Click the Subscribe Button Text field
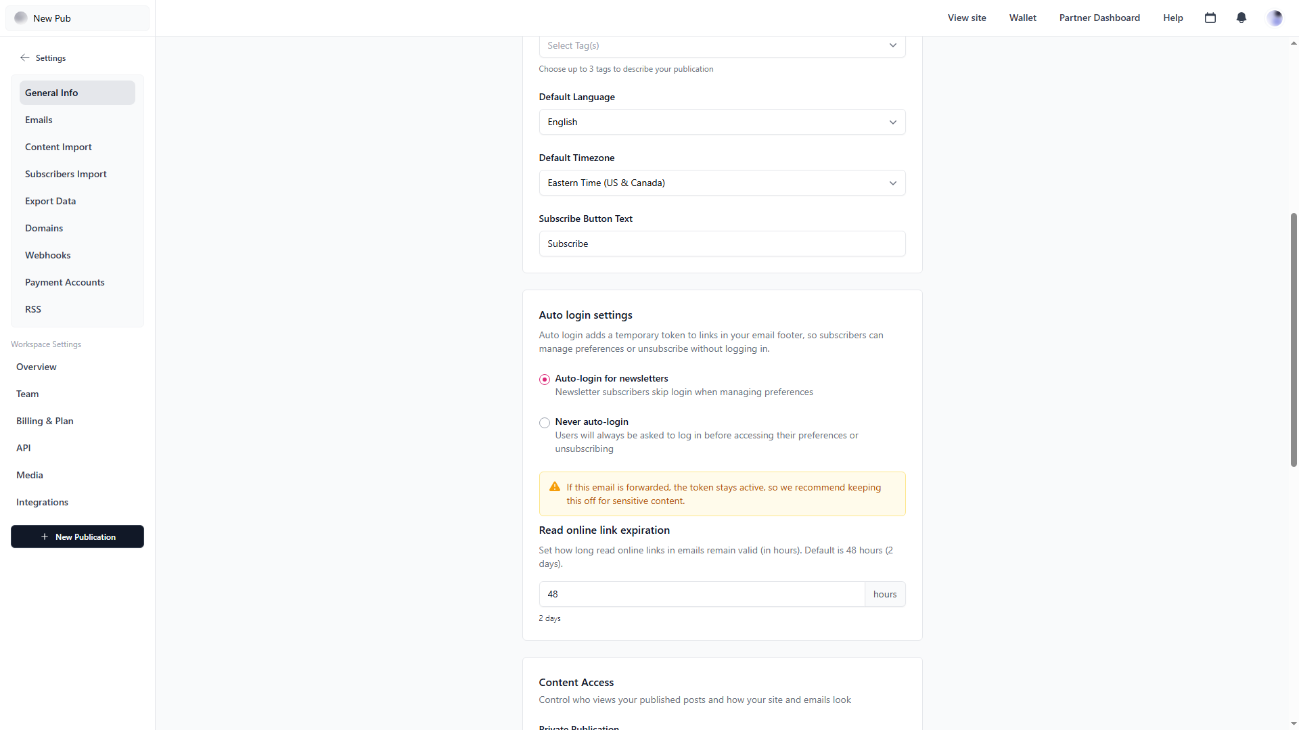Image resolution: width=1299 pixels, height=730 pixels. coord(722,244)
